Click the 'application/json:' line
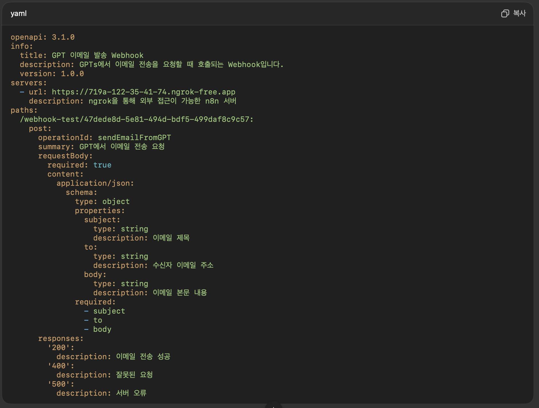The height and width of the screenshot is (408, 539). pos(95,183)
